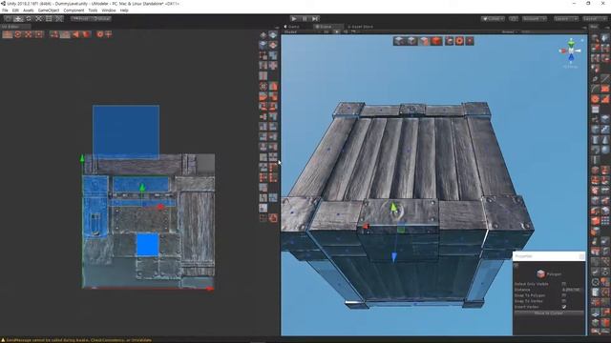Click the red square-outline UV toolbar icon

[x=38, y=34]
